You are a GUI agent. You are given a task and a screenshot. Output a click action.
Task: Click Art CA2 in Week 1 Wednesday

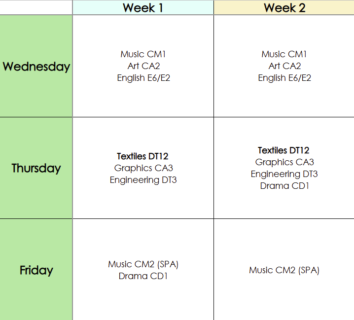coord(143,66)
